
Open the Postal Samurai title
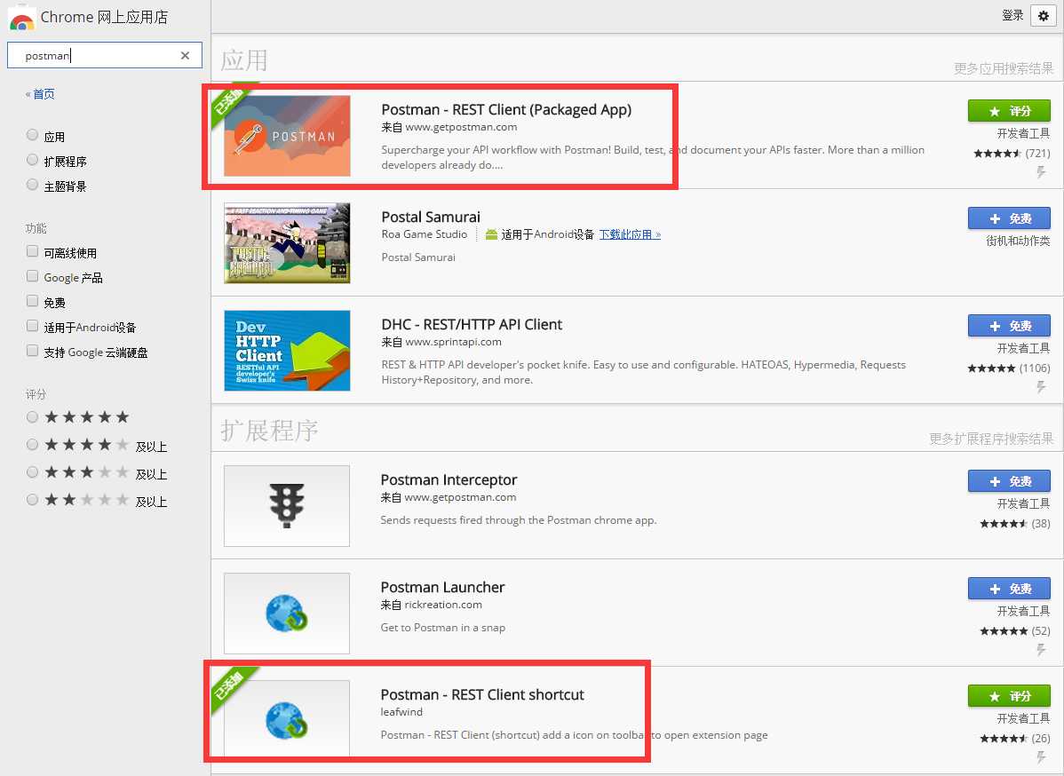pos(431,217)
